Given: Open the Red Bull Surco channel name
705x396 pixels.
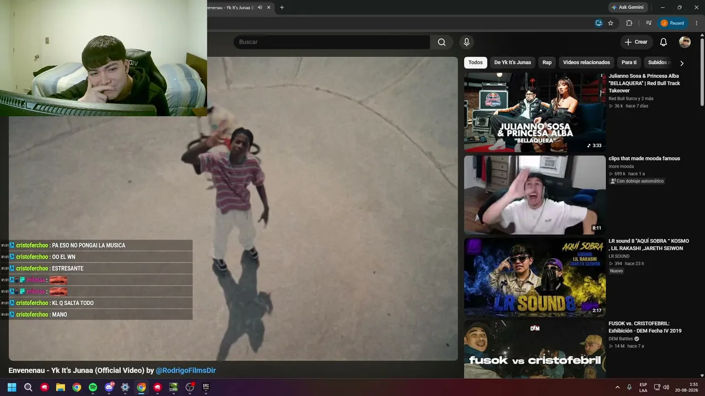Looking at the screenshot, I should click(631, 98).
